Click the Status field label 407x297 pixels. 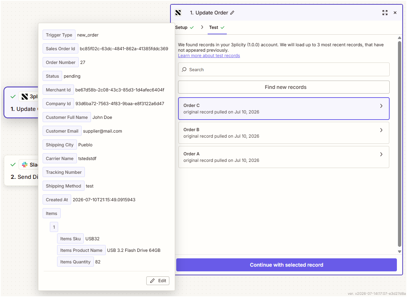(52, 76)
